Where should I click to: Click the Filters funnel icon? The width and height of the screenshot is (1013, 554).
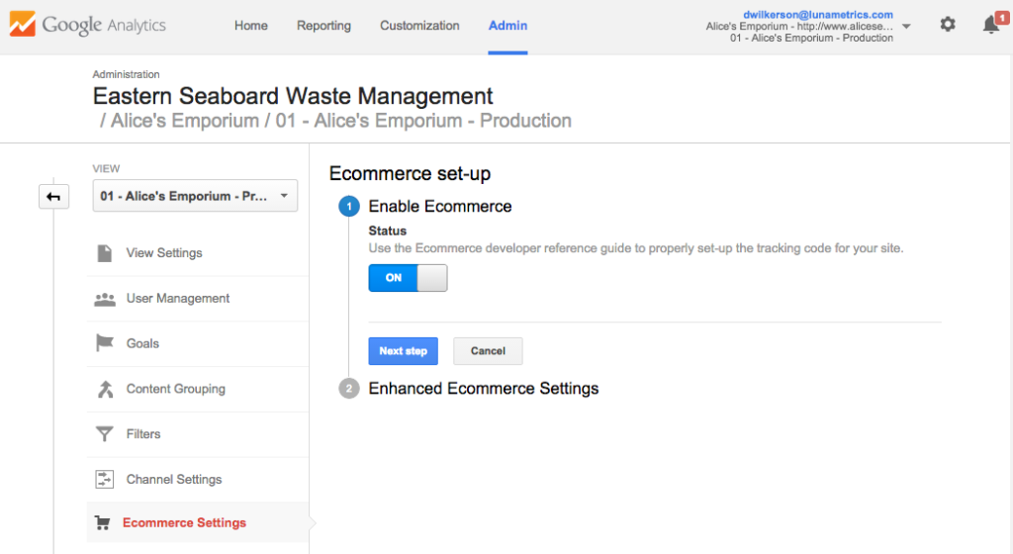pyautogui.click(x=104, y=434)
